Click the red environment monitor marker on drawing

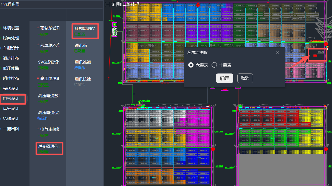[315, 55]
